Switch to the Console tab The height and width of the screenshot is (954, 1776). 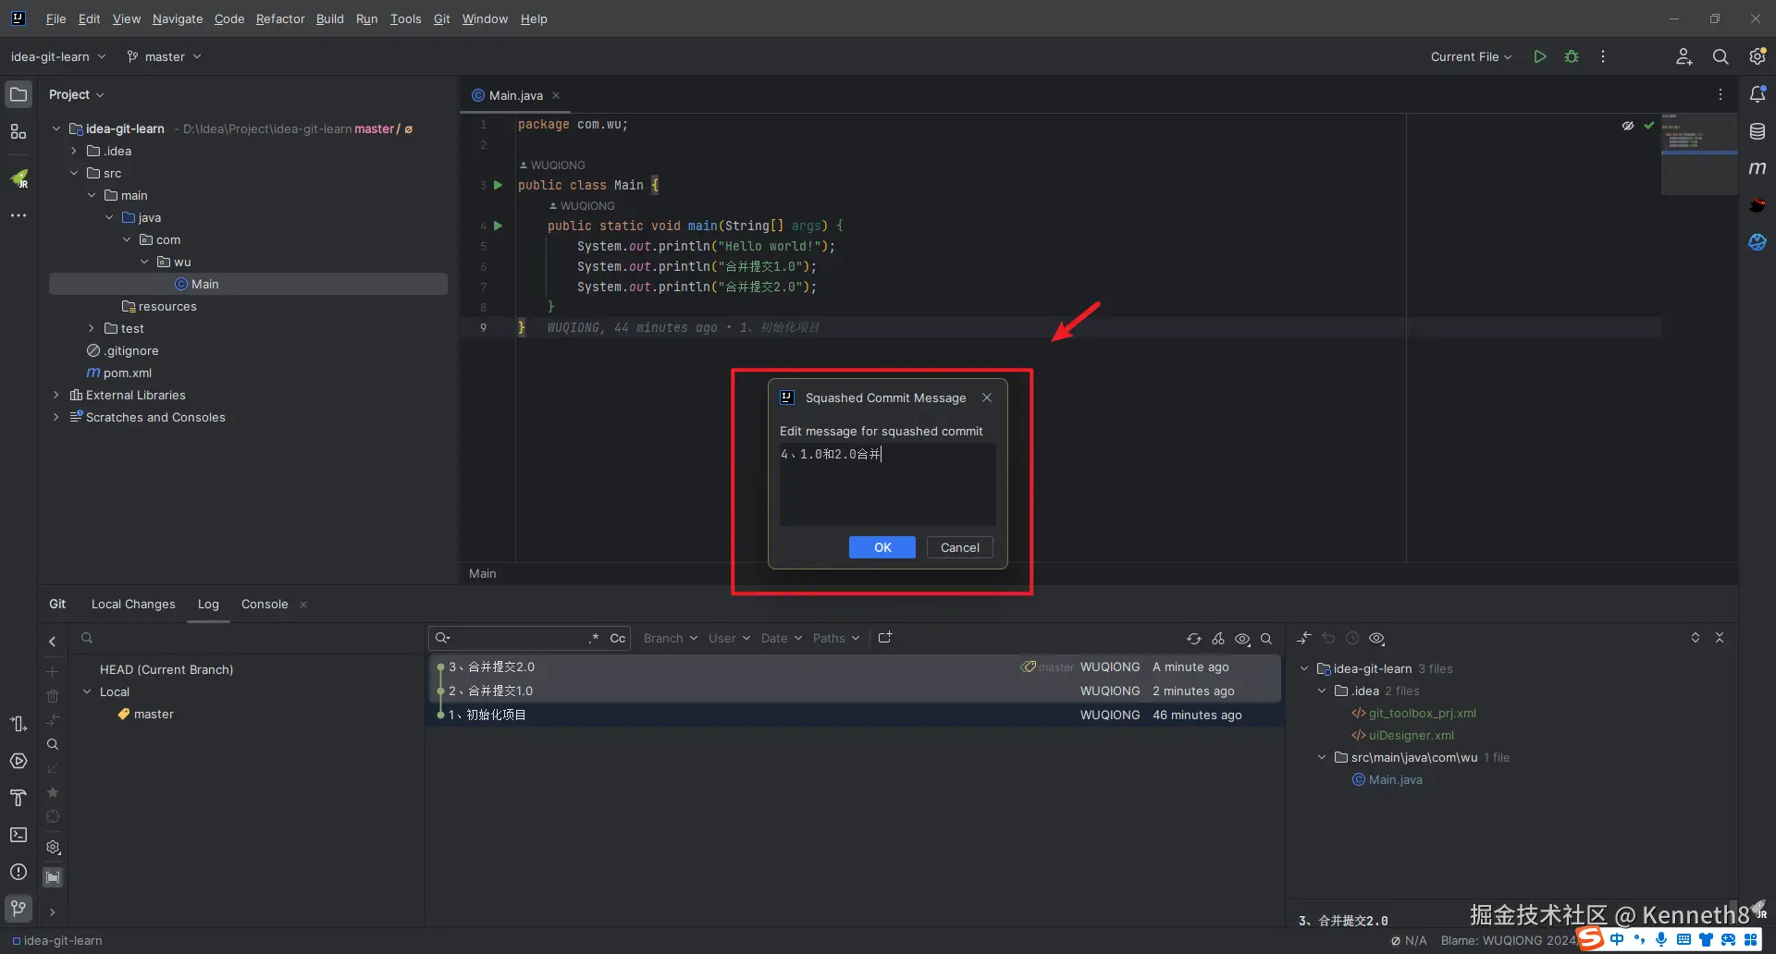[265, 604]
